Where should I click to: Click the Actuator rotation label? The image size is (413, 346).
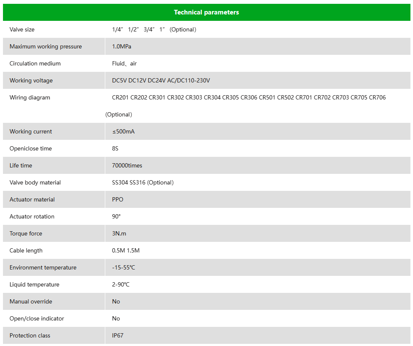pyautogui.click(x=32, y=216)
